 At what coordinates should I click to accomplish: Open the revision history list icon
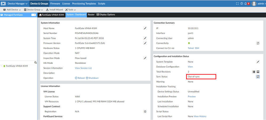pyautogui.click(x=254, y=72)
